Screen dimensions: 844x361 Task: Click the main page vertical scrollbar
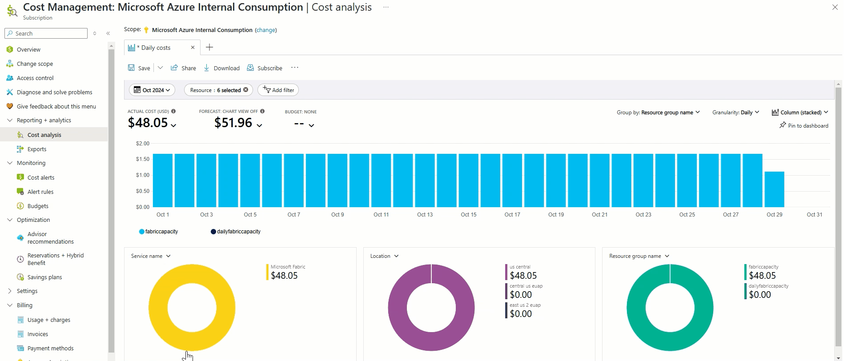838,217
